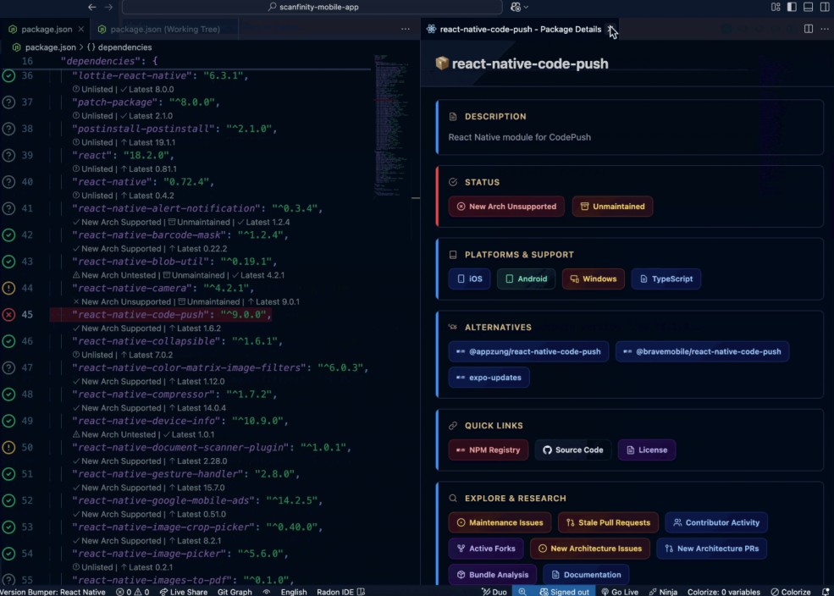Screen dimensions: 834x596
Task: Open the Documentation research link
Action: pyautogui.click(x=586, y=575)
